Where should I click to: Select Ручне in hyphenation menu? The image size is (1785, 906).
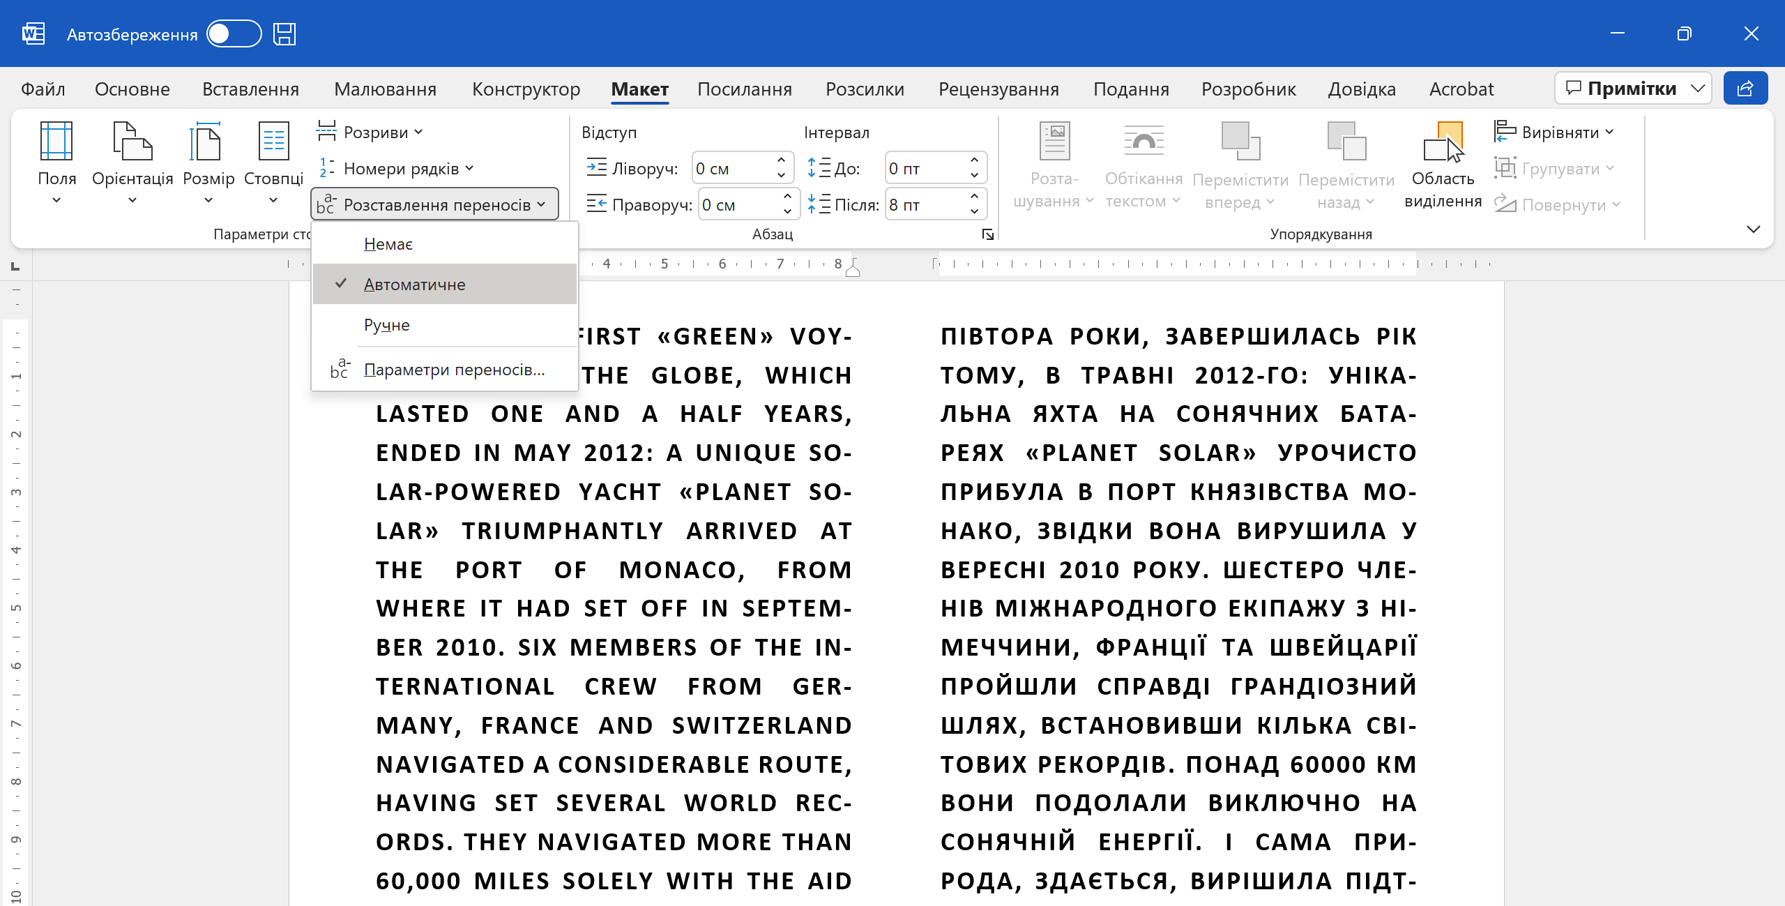tap(387, 325)
